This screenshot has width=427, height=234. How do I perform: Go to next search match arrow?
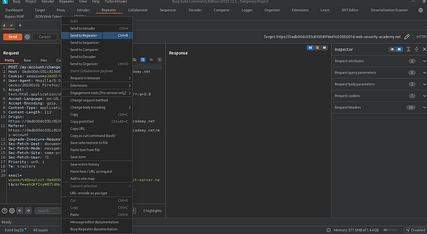coord(28,211)
